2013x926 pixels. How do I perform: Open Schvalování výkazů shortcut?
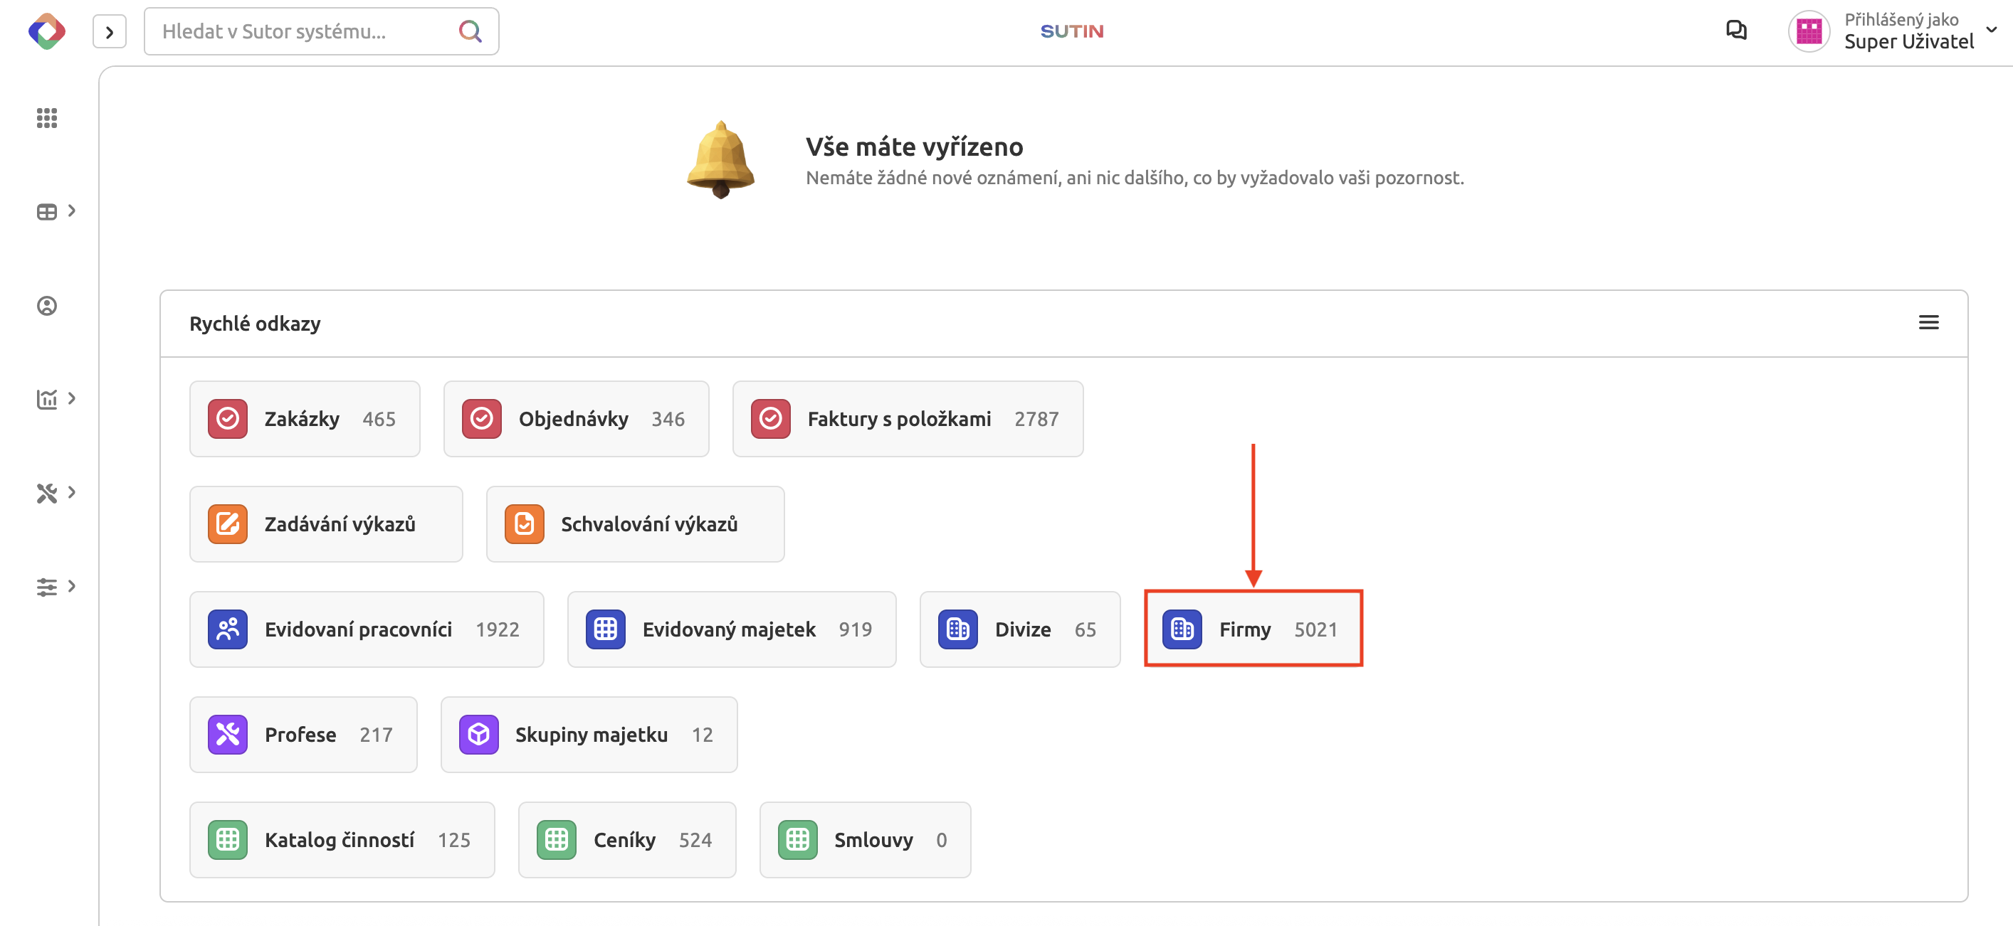point(634,524)
